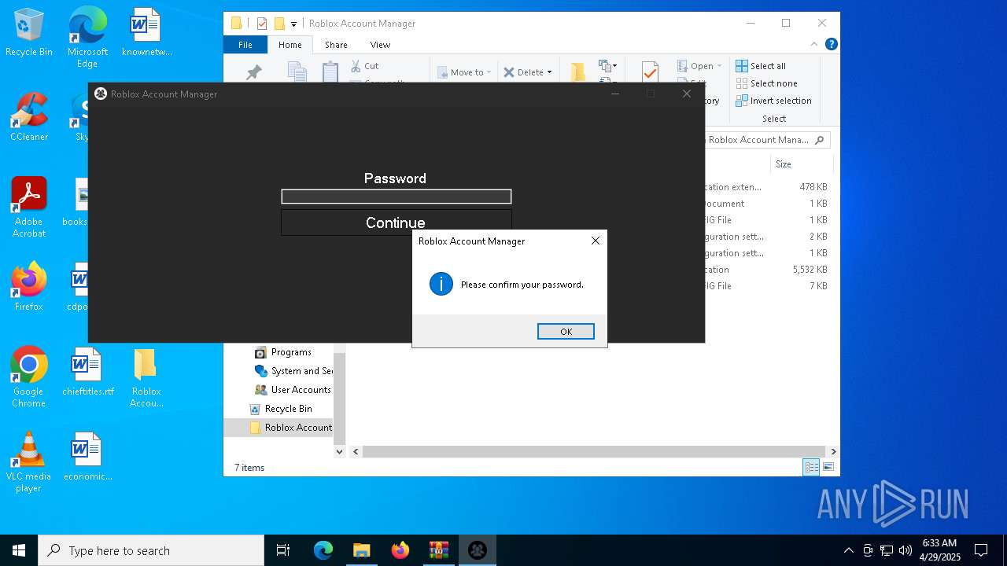Open chieftitles.rtf desktop file
The height and width of the screenshot is (566, 1007).
click(87, 373)
